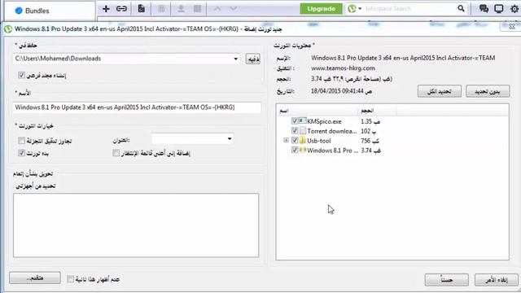The width and height of the screenshot is (521, 293).
Task: Click the name column header
Action: pyautogui.click(x=317, y=111)
